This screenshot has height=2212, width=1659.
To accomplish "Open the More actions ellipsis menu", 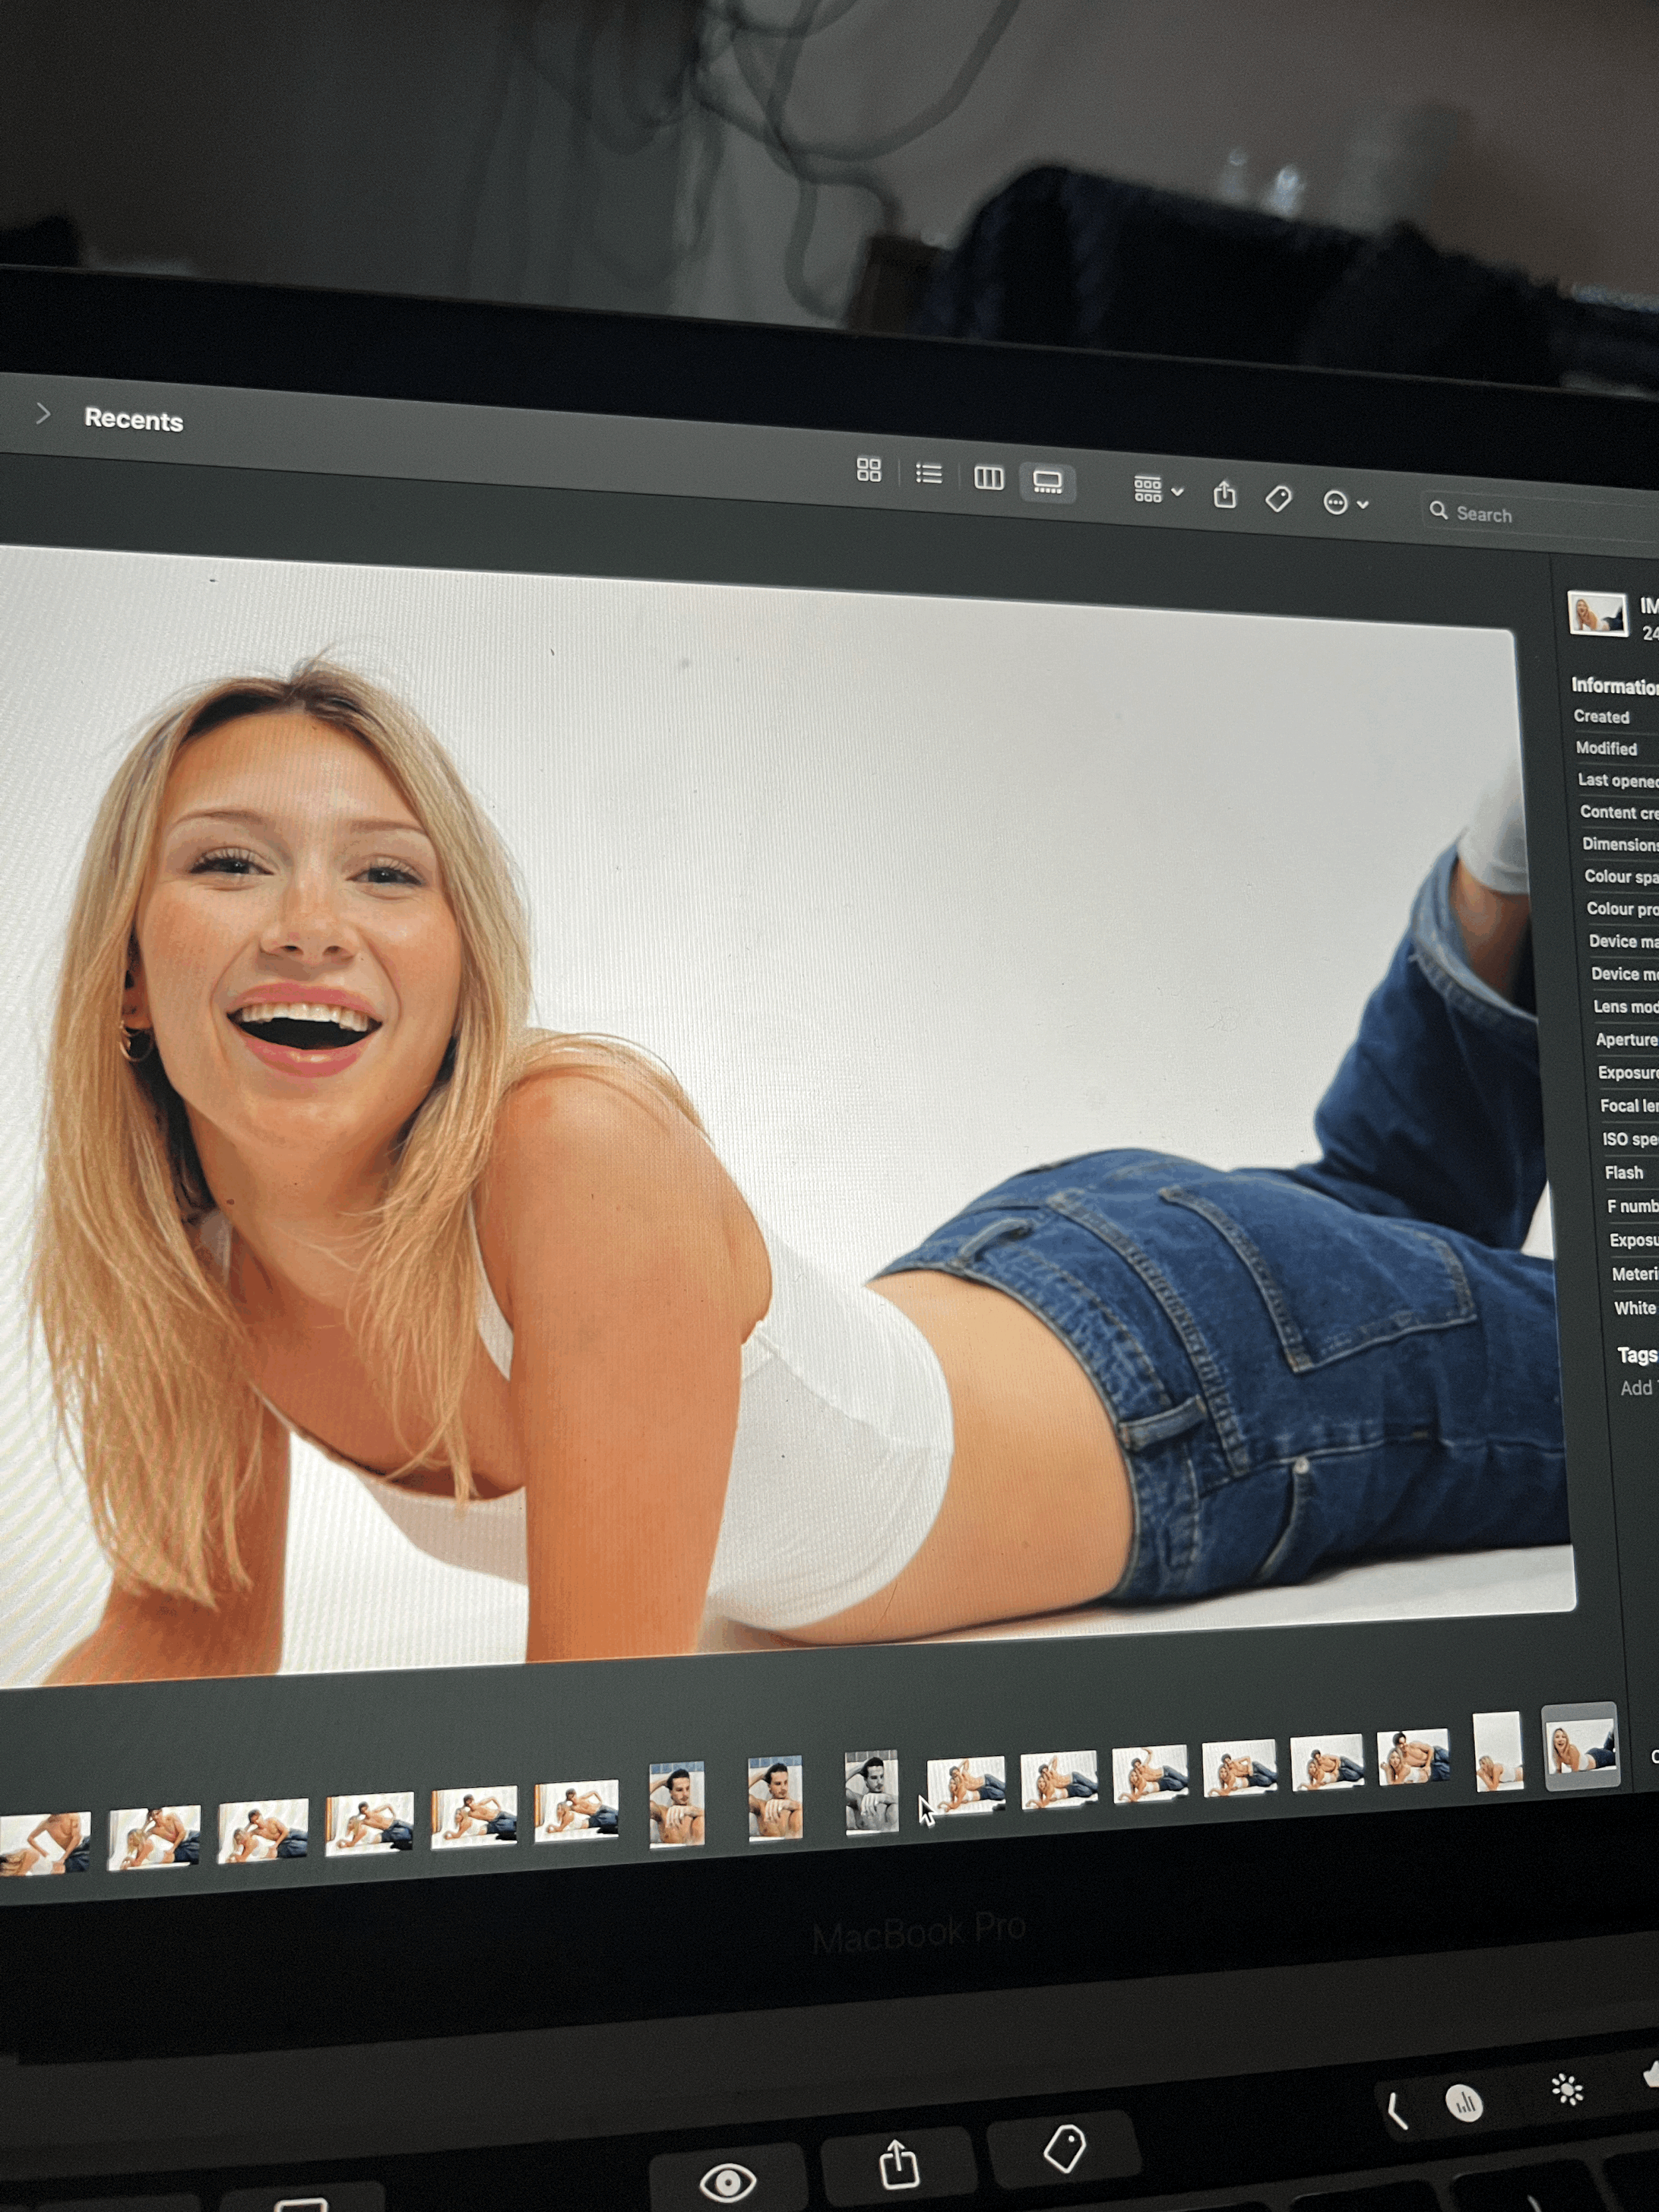I will coord(1344,502).
